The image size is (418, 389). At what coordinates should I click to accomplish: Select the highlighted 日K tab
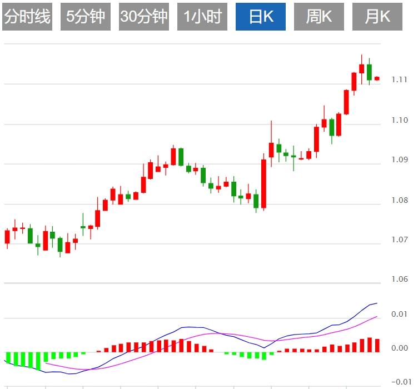click(x=261, y=17)
